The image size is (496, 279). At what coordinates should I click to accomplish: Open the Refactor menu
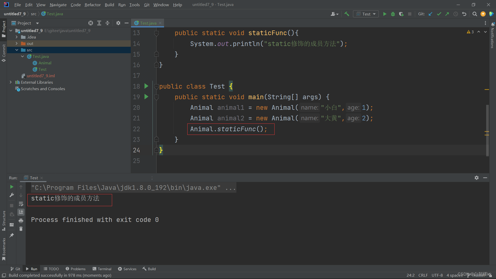tap(92, 5)
